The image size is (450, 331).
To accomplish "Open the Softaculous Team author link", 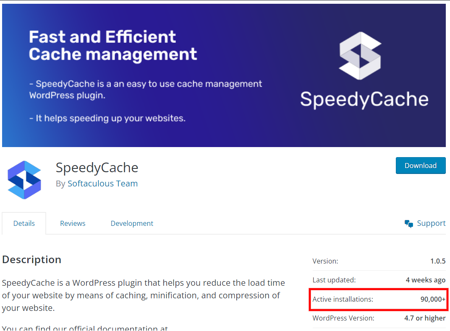I will 102,184.
